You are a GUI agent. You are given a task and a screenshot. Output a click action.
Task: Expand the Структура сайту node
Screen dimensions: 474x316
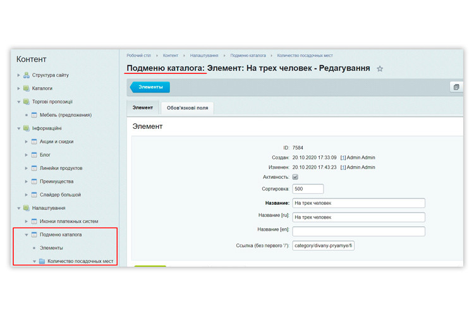point(19,75)
